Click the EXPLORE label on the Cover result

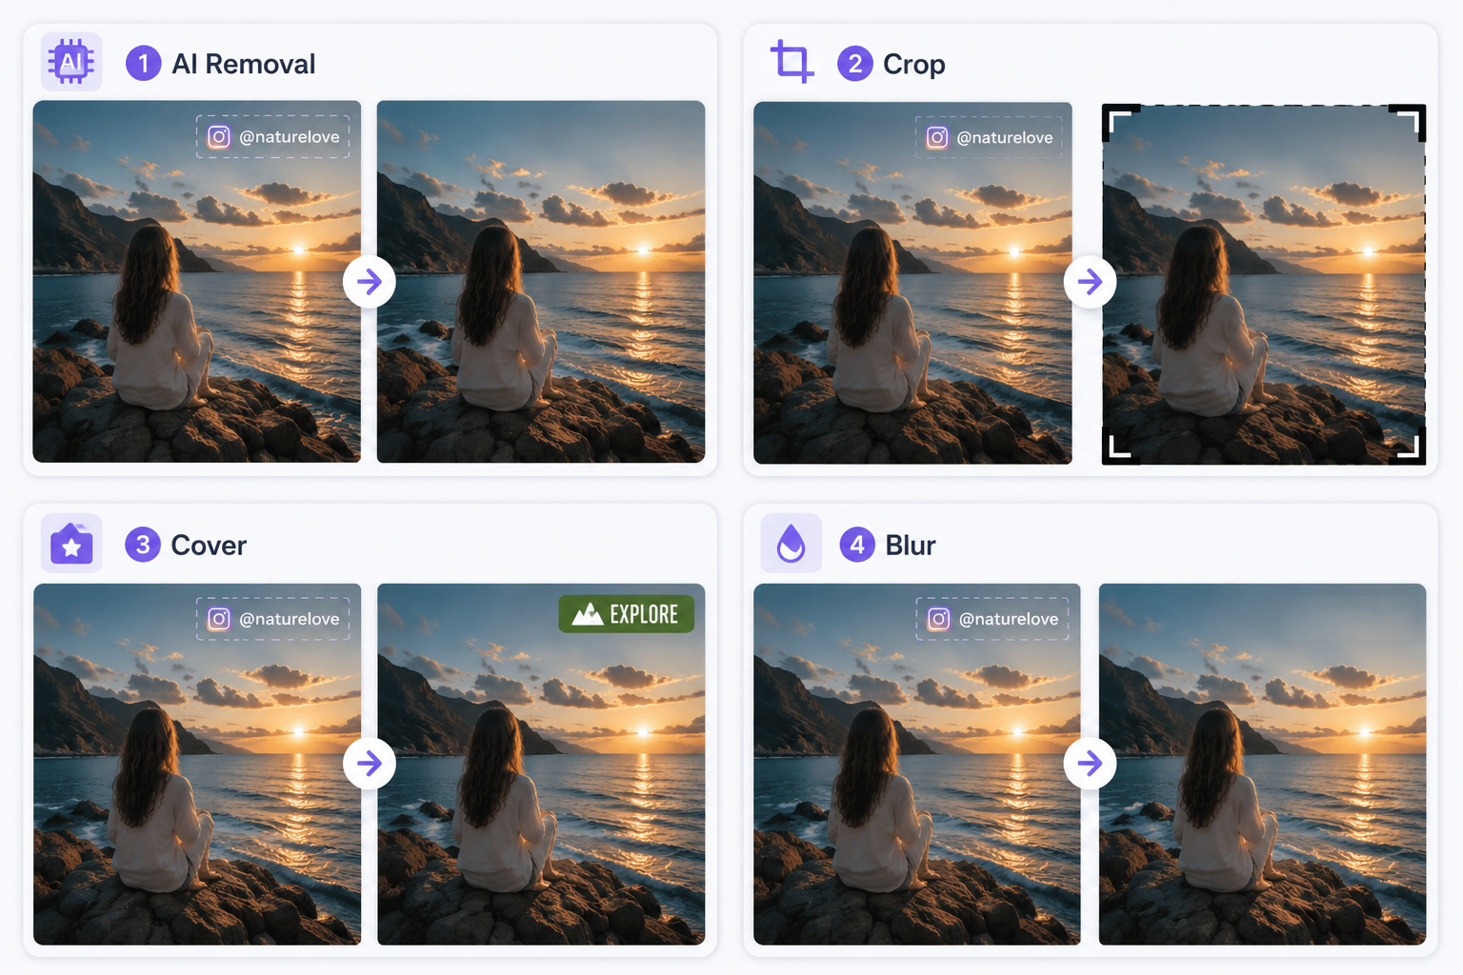[644, 614]
